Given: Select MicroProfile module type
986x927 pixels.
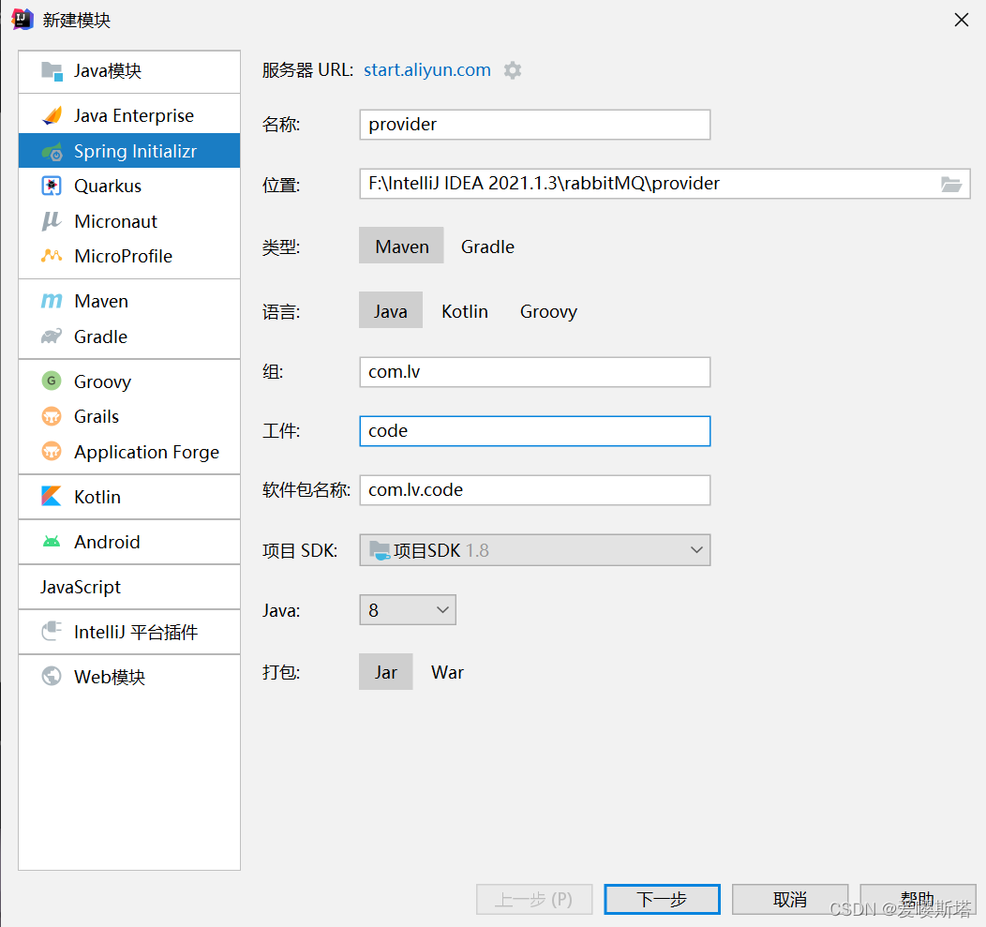Looking at the screenshot, I should pyautogui.click(x=129, y=256).
